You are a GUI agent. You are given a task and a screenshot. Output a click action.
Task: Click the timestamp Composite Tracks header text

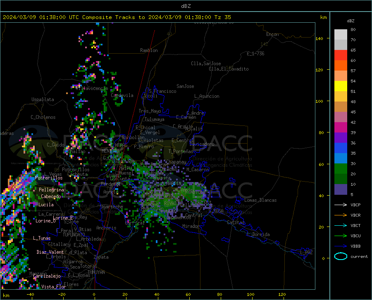click(117, 17)
